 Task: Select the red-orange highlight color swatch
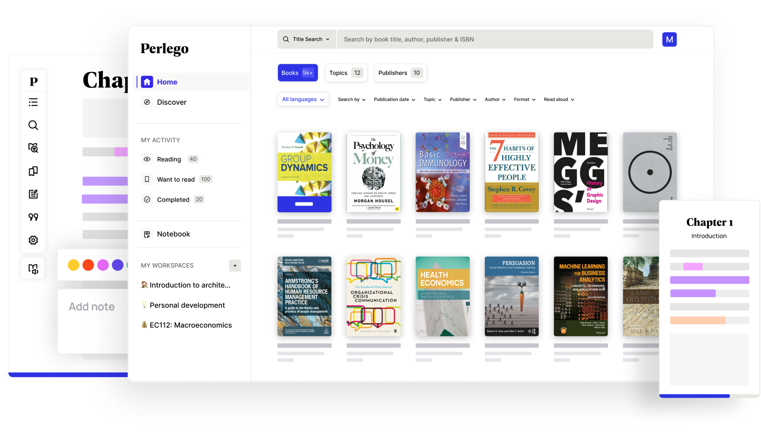point(88,265)
